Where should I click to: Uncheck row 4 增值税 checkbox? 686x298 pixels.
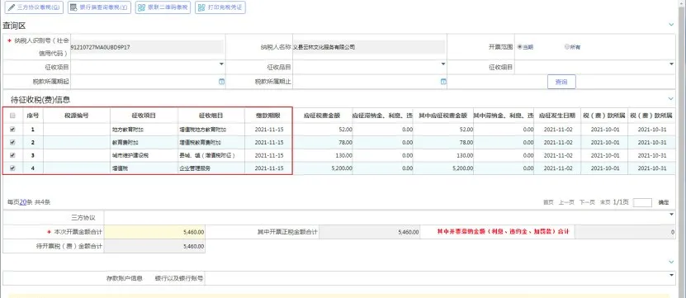(x=12, y=168)
